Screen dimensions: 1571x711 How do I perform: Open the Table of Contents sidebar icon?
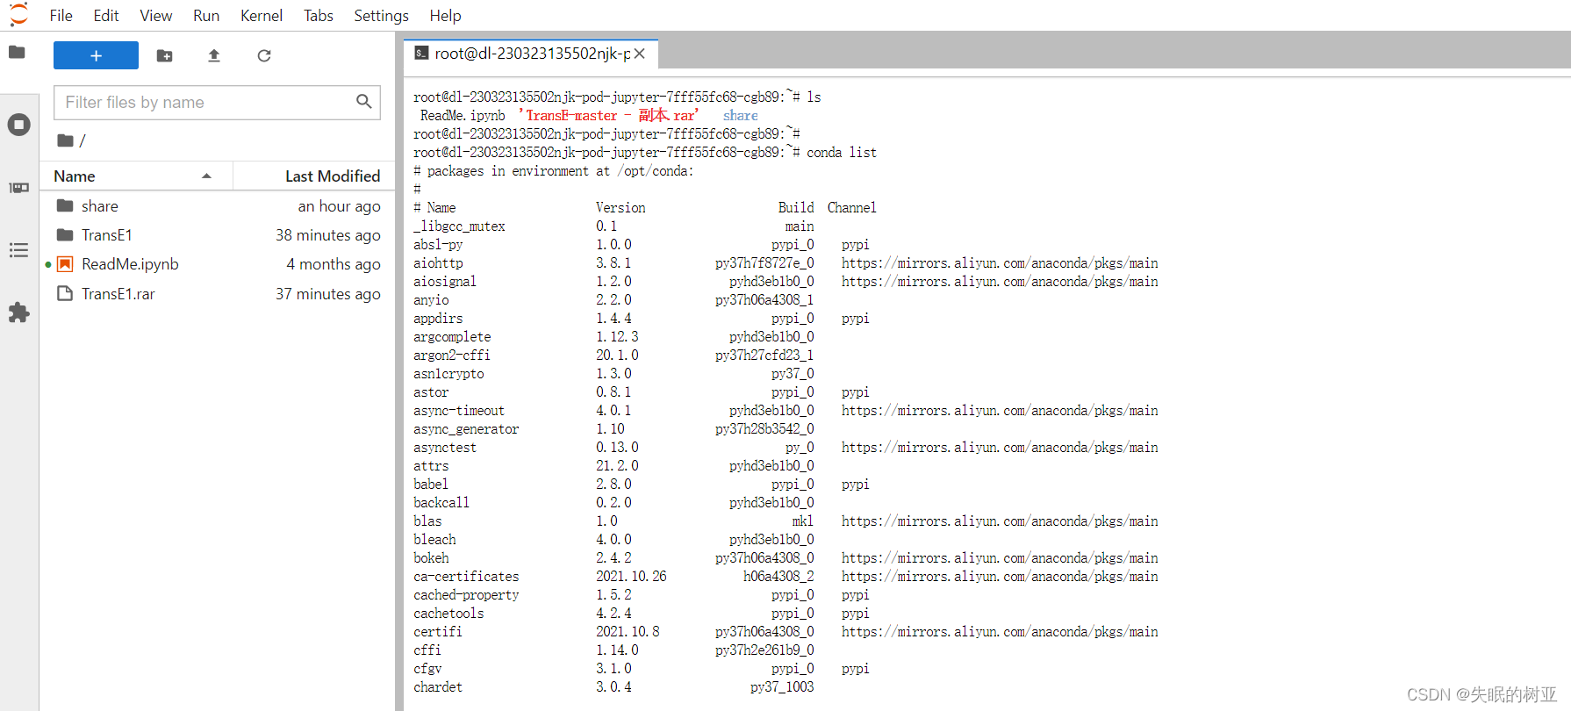18,250
